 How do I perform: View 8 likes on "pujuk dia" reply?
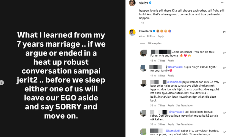[x=162, y=76]
